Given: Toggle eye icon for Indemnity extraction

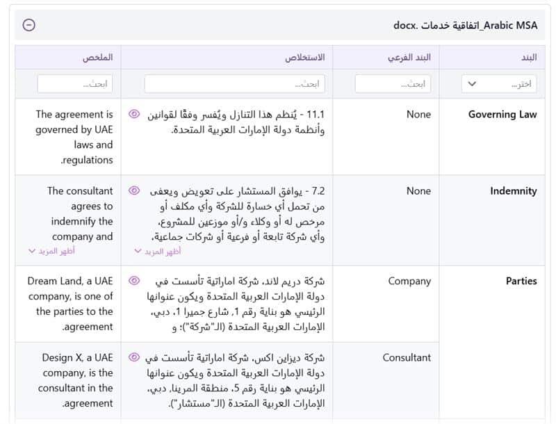Looking at the screenshot, I should click(134, 190).
